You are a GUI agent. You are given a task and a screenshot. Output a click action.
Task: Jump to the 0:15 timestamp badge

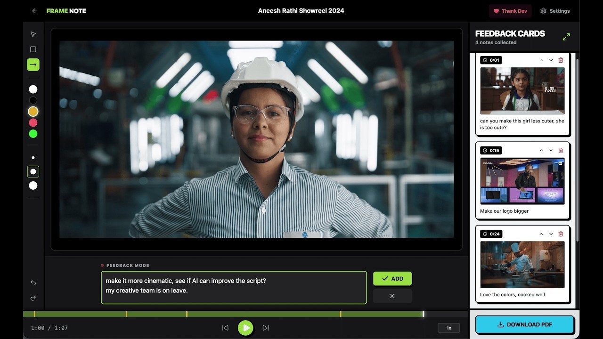tap(491, 150)
